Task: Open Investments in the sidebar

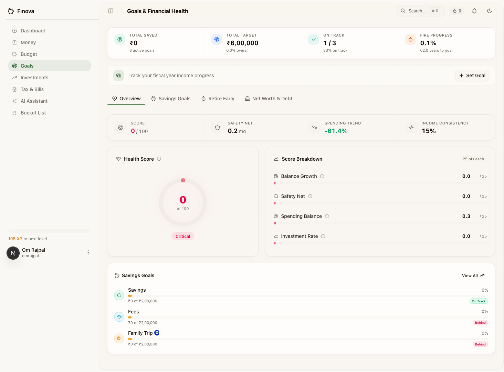Action: 34,78
